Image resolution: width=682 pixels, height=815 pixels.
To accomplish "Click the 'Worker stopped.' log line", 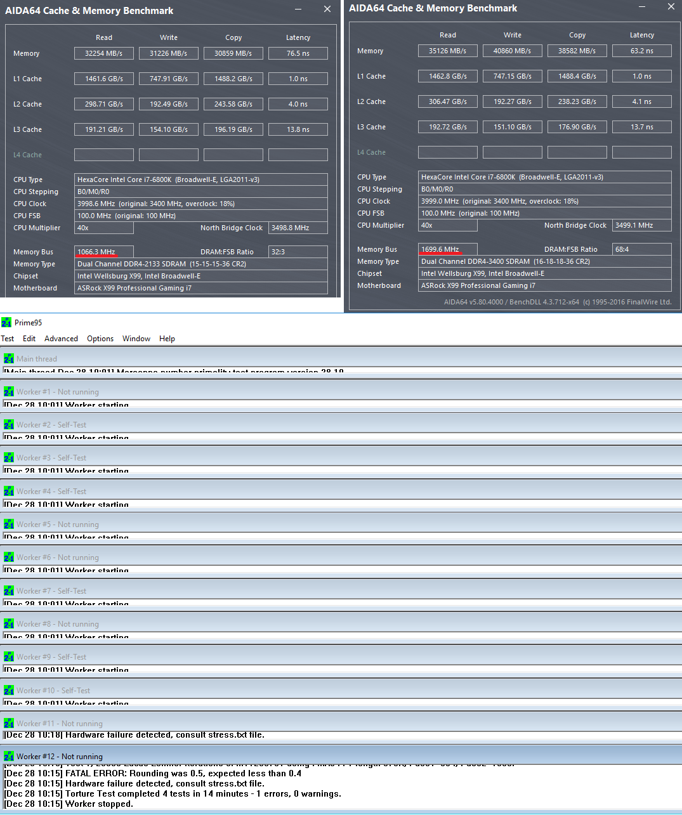I will click(x=69, y=804).
